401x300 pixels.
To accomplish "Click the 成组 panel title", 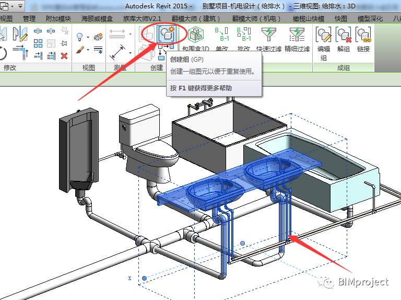I will (x=343, y=67).
